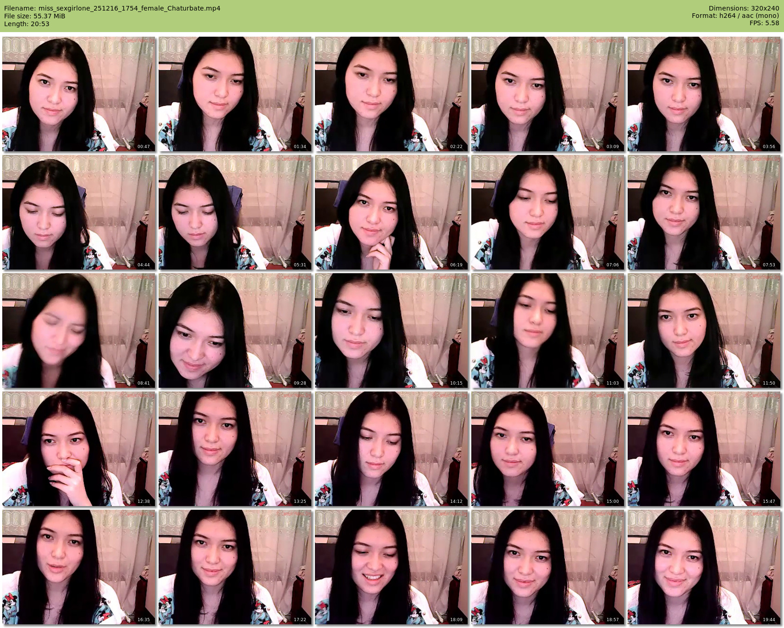The width and height of the screenshot is (784, 628).
Task: View the thumbnail stamped 09:28
Action: [x=235, y=331]
